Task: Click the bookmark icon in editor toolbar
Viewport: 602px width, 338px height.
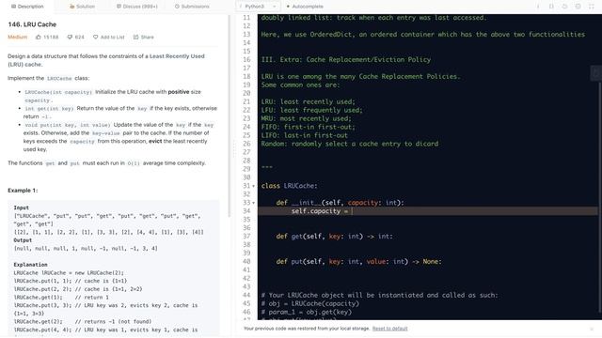Action: [551, 7]
